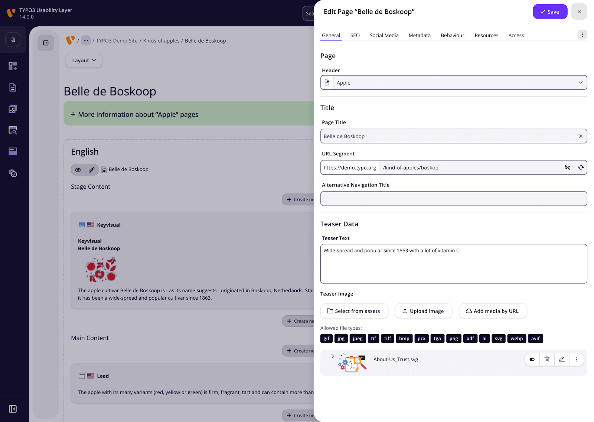Image resolution: width=594 pixels, height=422 pixels.
Task: Click the media image module icon
Action: tap(13, 109)
